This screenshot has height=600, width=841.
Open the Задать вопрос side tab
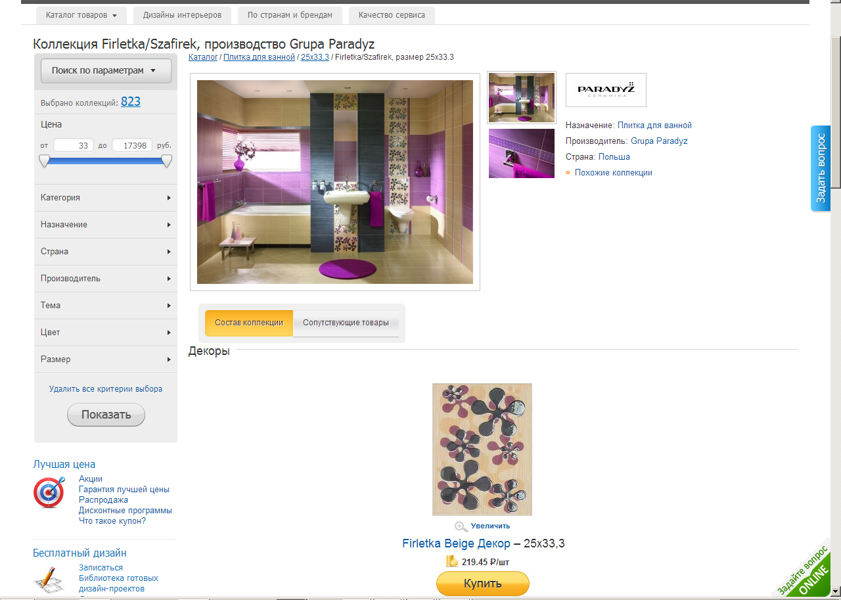coord(821,168)
